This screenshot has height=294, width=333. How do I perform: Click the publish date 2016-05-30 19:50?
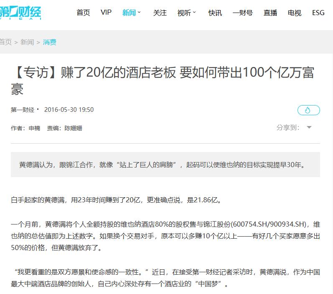pyautogui.click(x=69, y=110)
